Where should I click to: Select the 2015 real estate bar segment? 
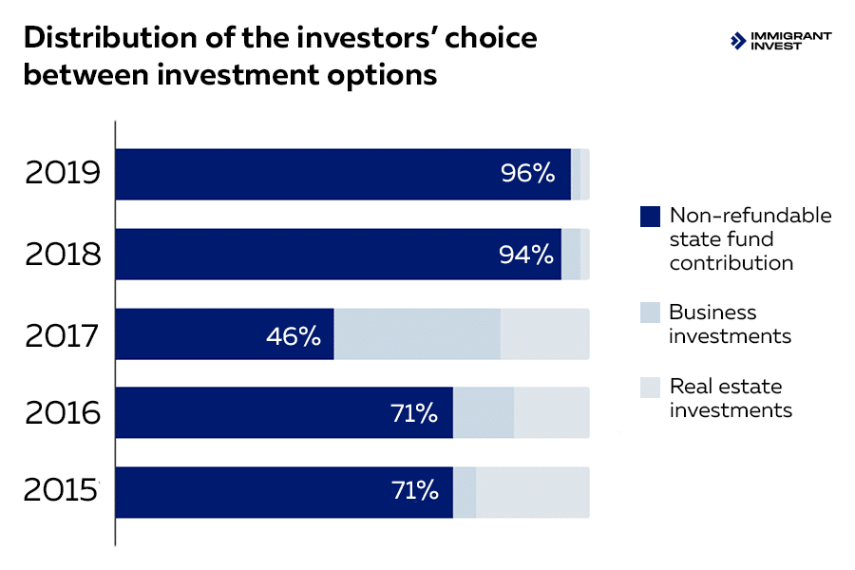(x=532, y=492)
